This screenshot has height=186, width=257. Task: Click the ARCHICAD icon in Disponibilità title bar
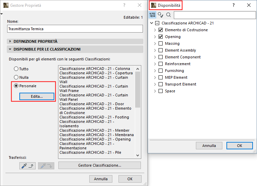[154, 5]
